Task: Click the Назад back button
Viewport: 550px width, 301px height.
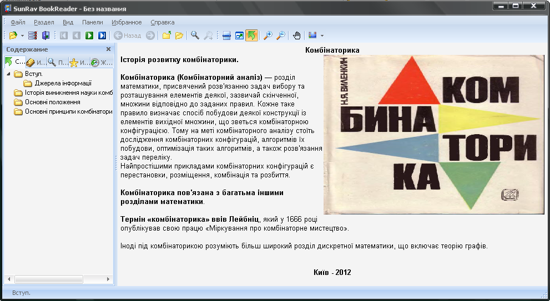Action: click(x=127, y=35)
